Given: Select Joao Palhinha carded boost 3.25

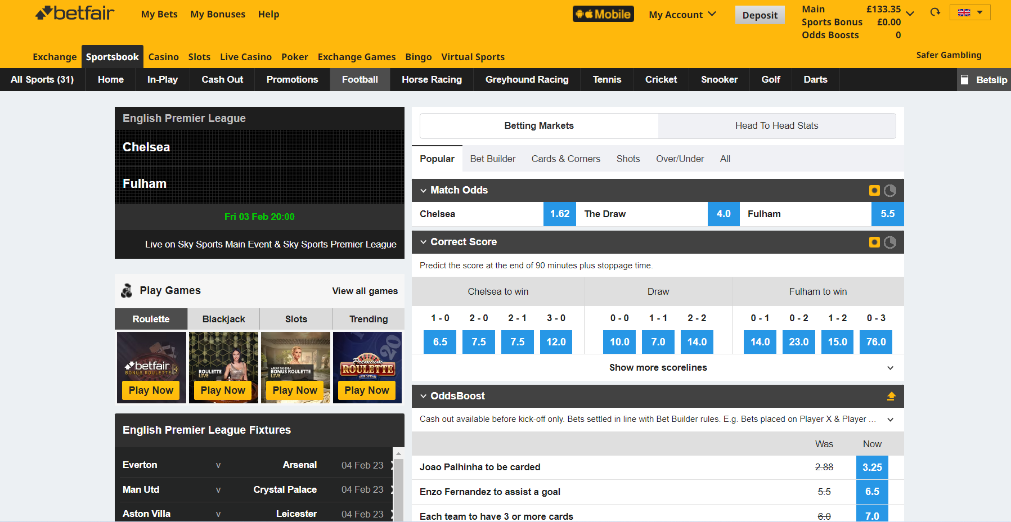Looking at the screenshot, I should pos(872,467).
